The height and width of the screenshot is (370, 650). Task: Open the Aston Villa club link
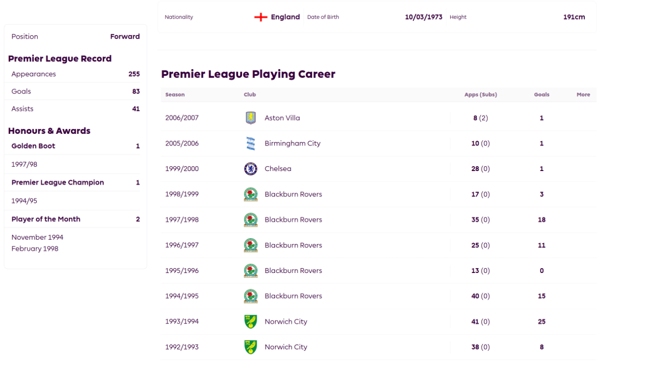(x=282, y=118)
